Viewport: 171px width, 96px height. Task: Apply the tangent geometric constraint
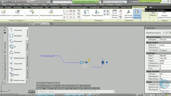pos(64,17)
